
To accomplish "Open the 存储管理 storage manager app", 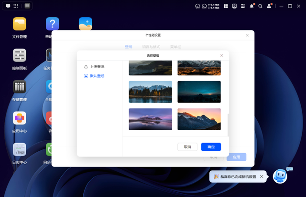I will pos(20,87).
